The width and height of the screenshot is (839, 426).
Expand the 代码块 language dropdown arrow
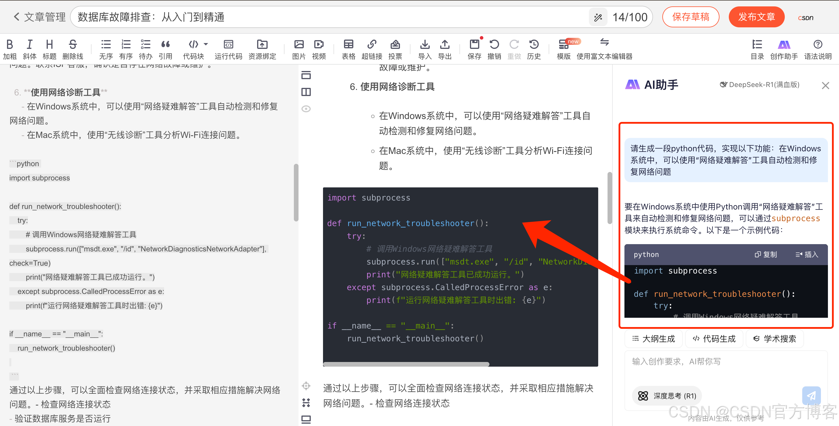206,44
